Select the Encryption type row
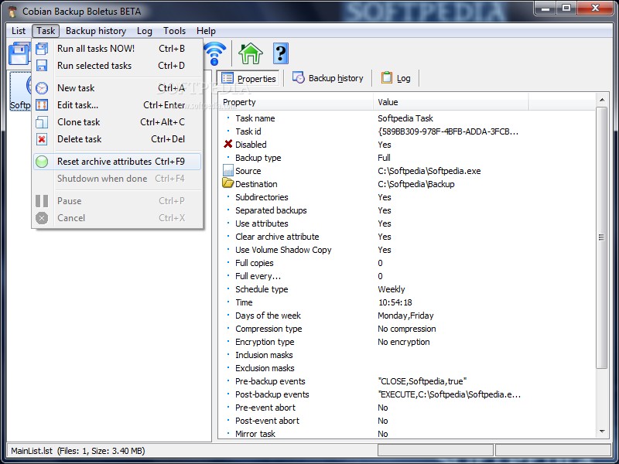The image size is (619, 464). (x=407, y=342)
